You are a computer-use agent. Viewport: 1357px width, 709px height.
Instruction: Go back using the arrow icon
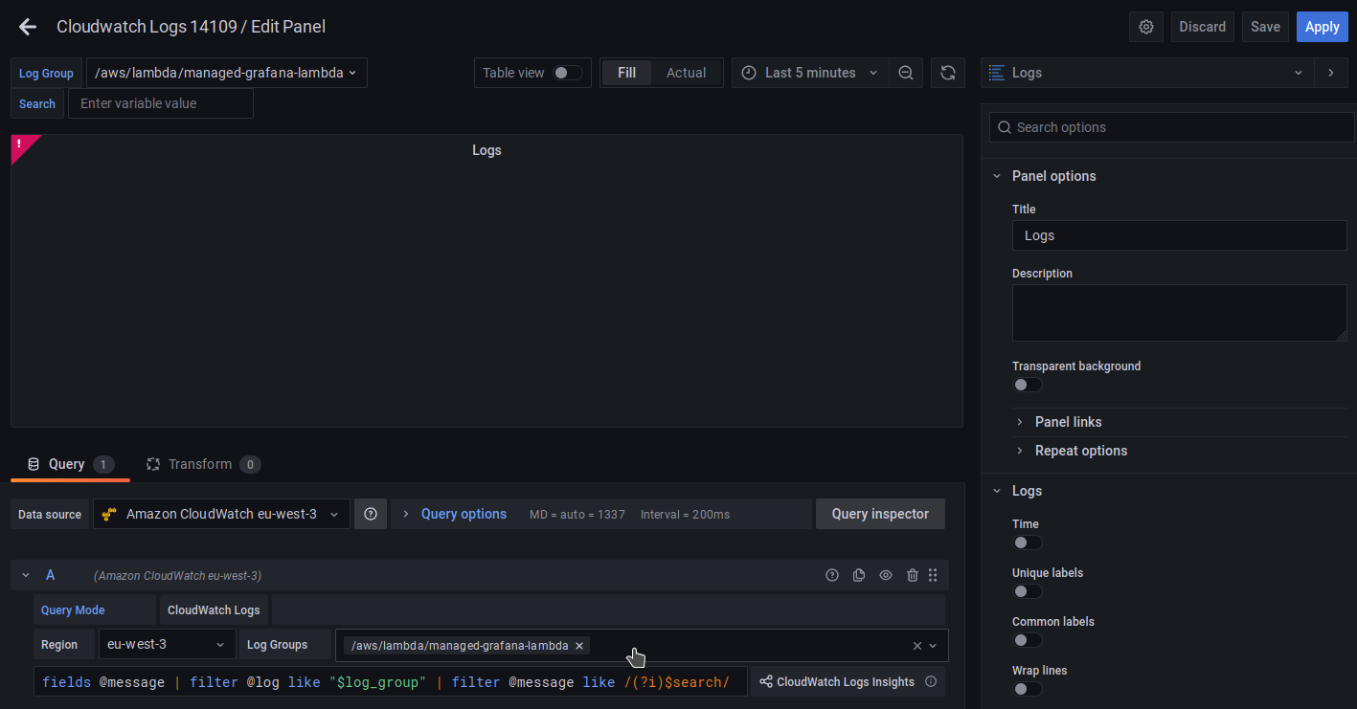[28, 27]
